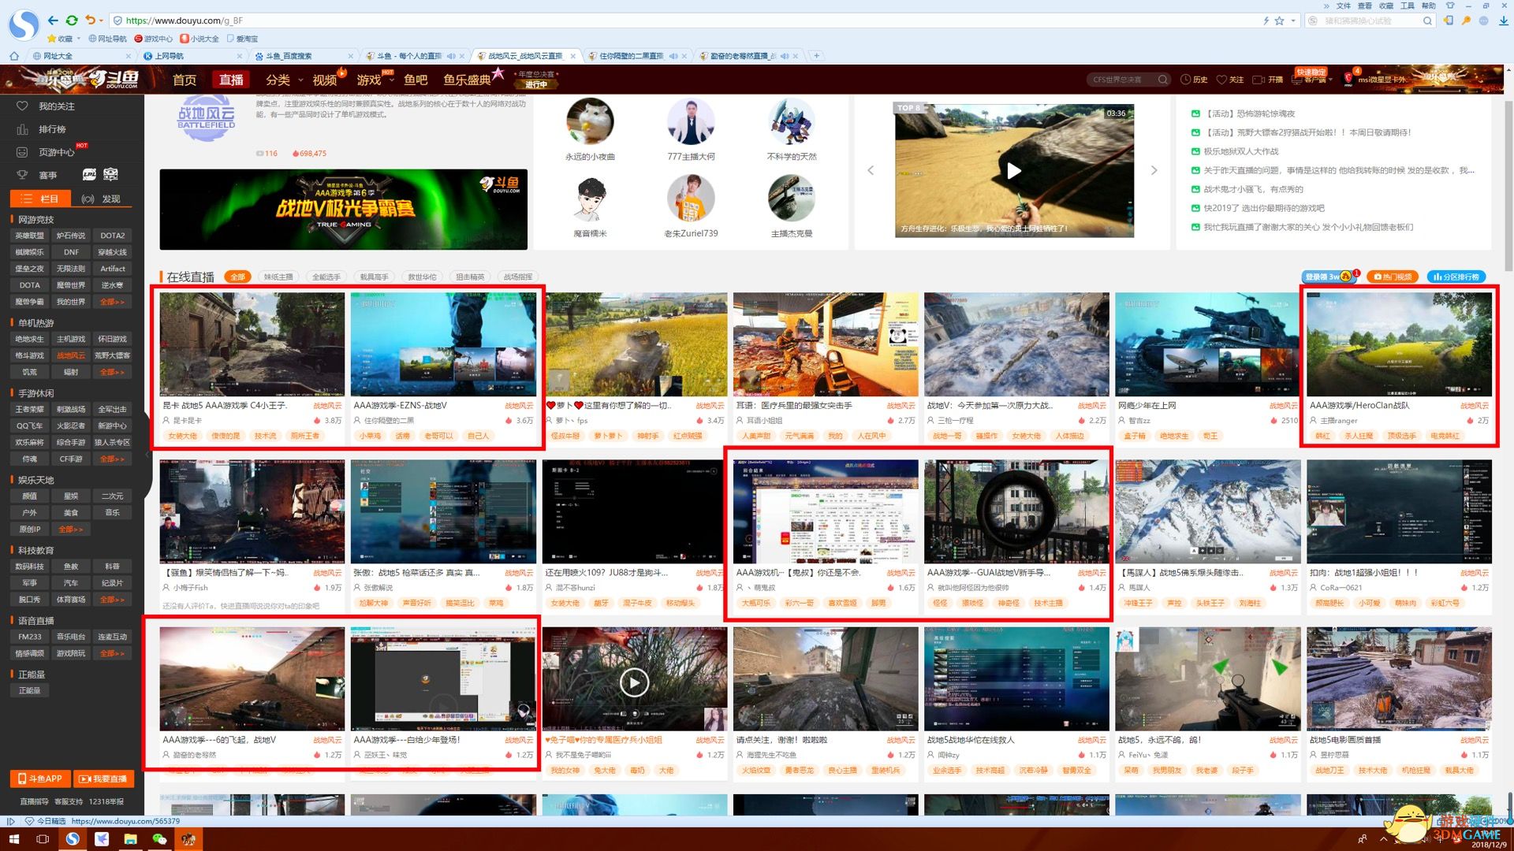This screenshot has width=1514, height=851.
Task: Play the TOP 8 featured video
Action: coord(1014,170)
